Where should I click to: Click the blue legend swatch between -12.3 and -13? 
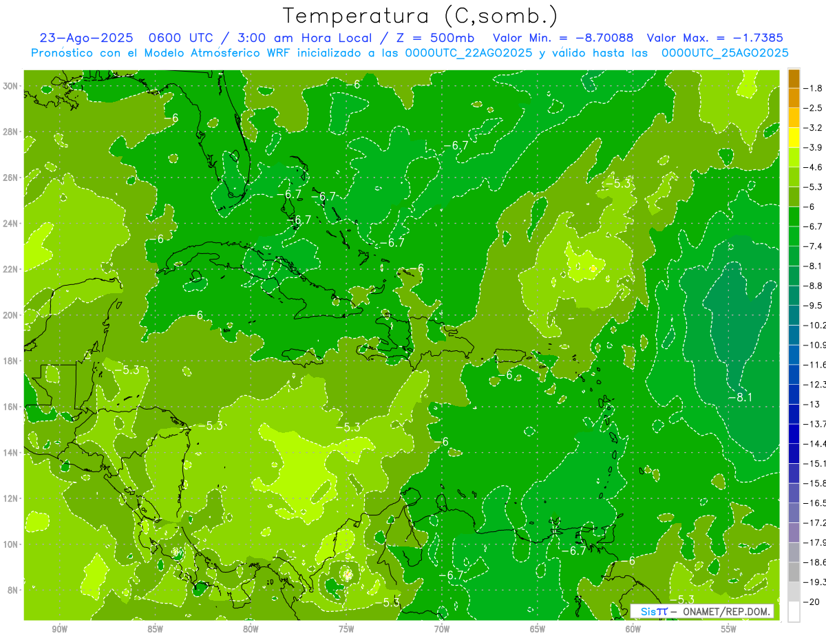coord(794,394)
